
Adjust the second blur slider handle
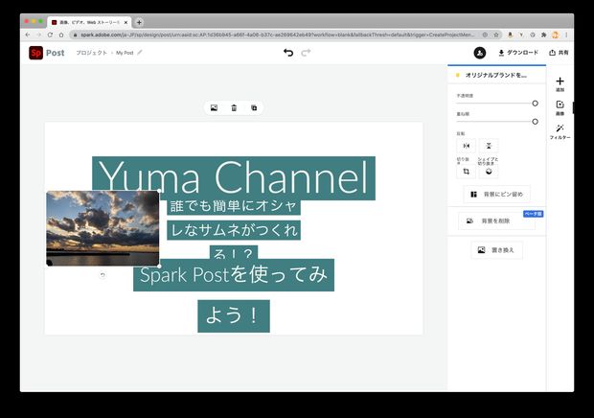(535, 122)
